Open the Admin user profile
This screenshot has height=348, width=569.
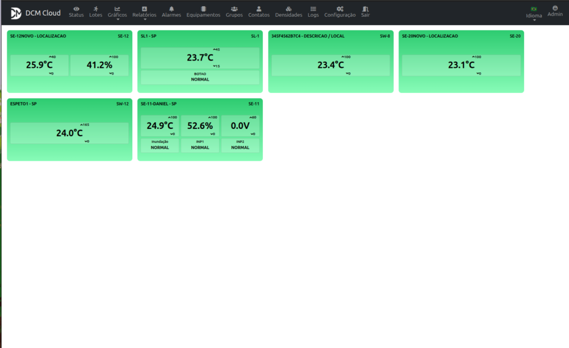point(555,11)
